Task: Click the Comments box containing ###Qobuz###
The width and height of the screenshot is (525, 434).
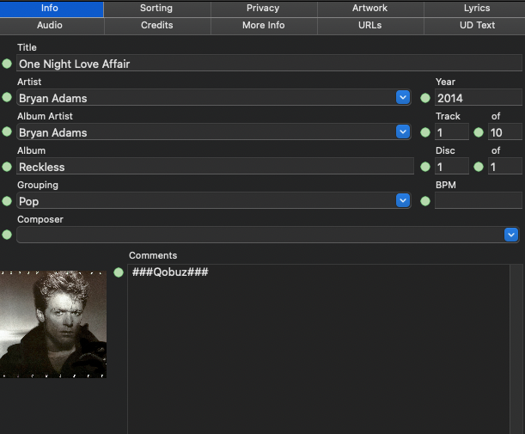Action: [319, 349]
